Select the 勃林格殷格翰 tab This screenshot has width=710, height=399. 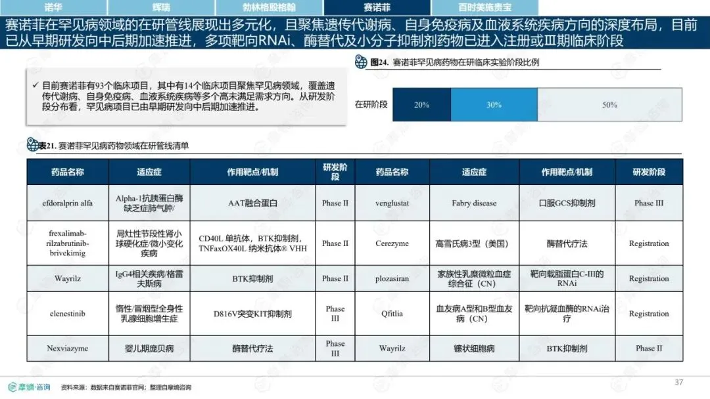(x=269, y=7)
